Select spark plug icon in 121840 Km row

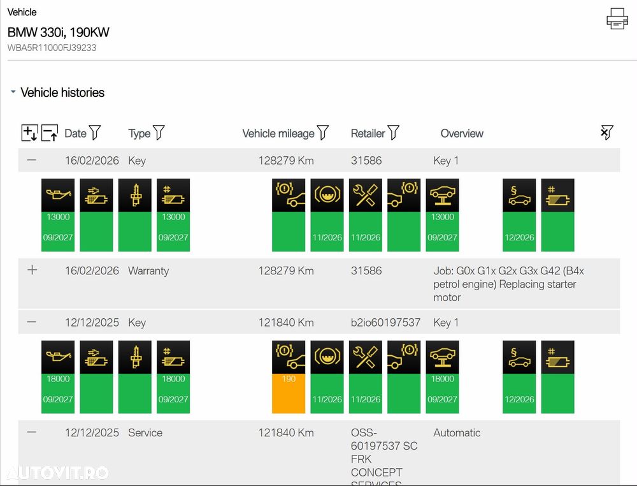135,357
